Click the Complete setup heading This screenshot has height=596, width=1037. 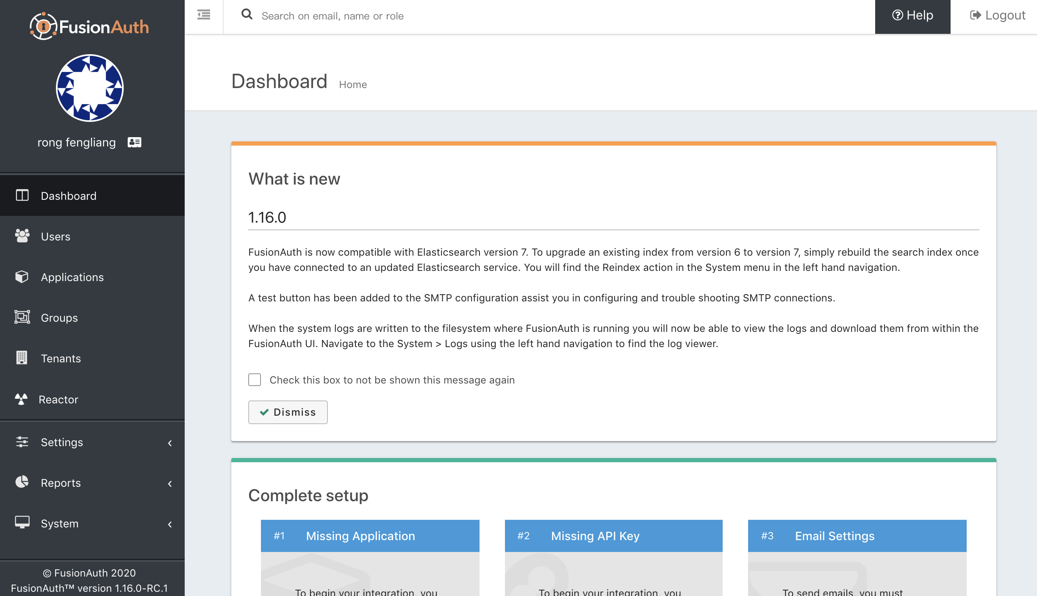point(308,496)
